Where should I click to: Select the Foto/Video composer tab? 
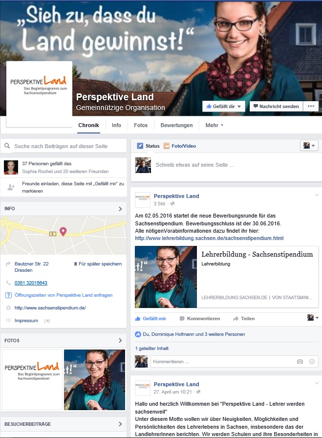(180, 146)
